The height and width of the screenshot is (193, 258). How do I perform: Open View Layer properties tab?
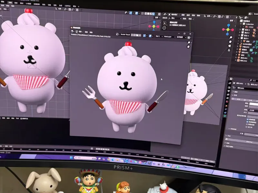(x=228, y=95)
